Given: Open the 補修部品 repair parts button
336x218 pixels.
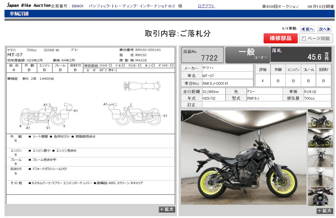Looking at the screenshot, I should [281, 38].
